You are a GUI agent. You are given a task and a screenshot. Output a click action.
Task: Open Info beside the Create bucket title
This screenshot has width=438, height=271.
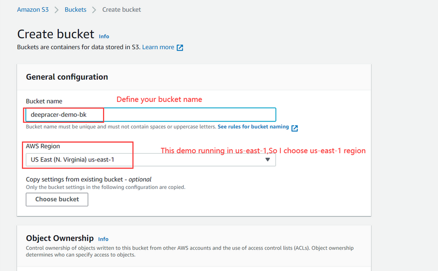[x=104, y=36]
